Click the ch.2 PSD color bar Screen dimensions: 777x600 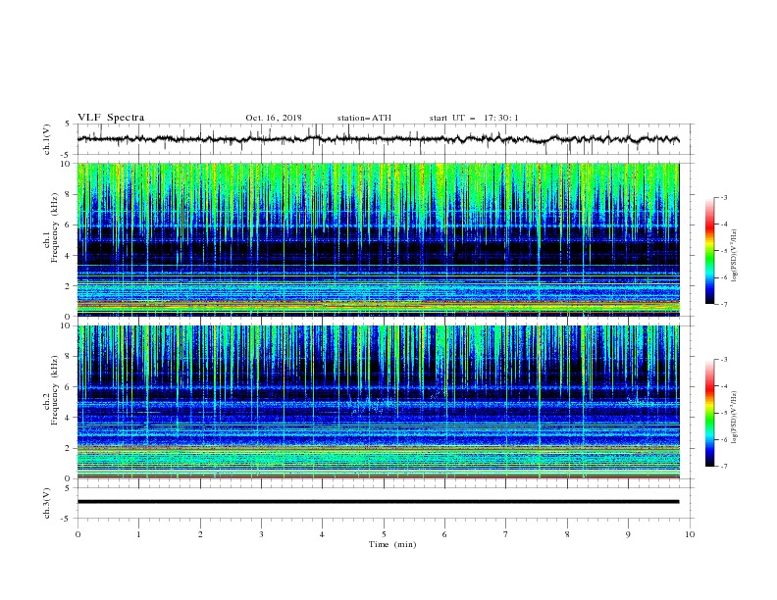(x=710, y=413)
